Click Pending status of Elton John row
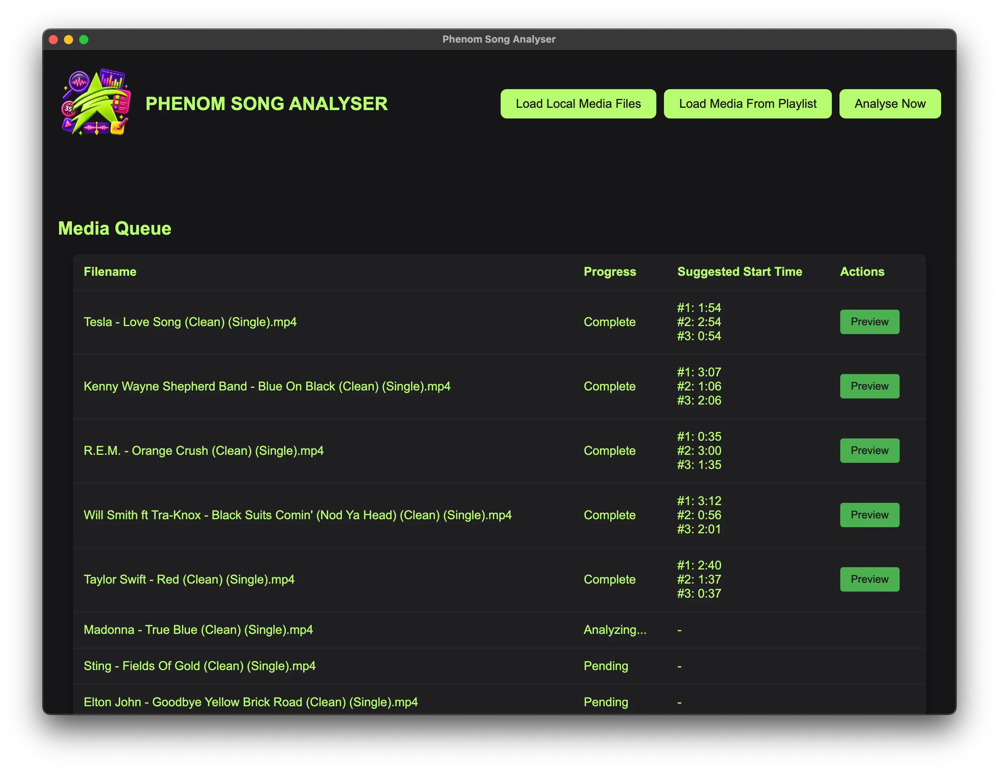 (x=606, y=702)
